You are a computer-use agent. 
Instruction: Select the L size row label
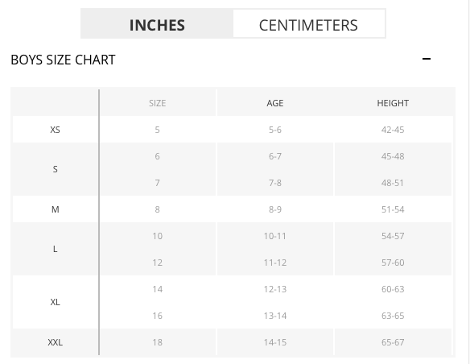[x=56, y=249]
